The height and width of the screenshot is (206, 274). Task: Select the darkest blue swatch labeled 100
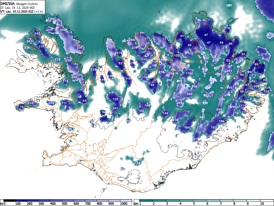pyautogui.click(x=21, y=201)
